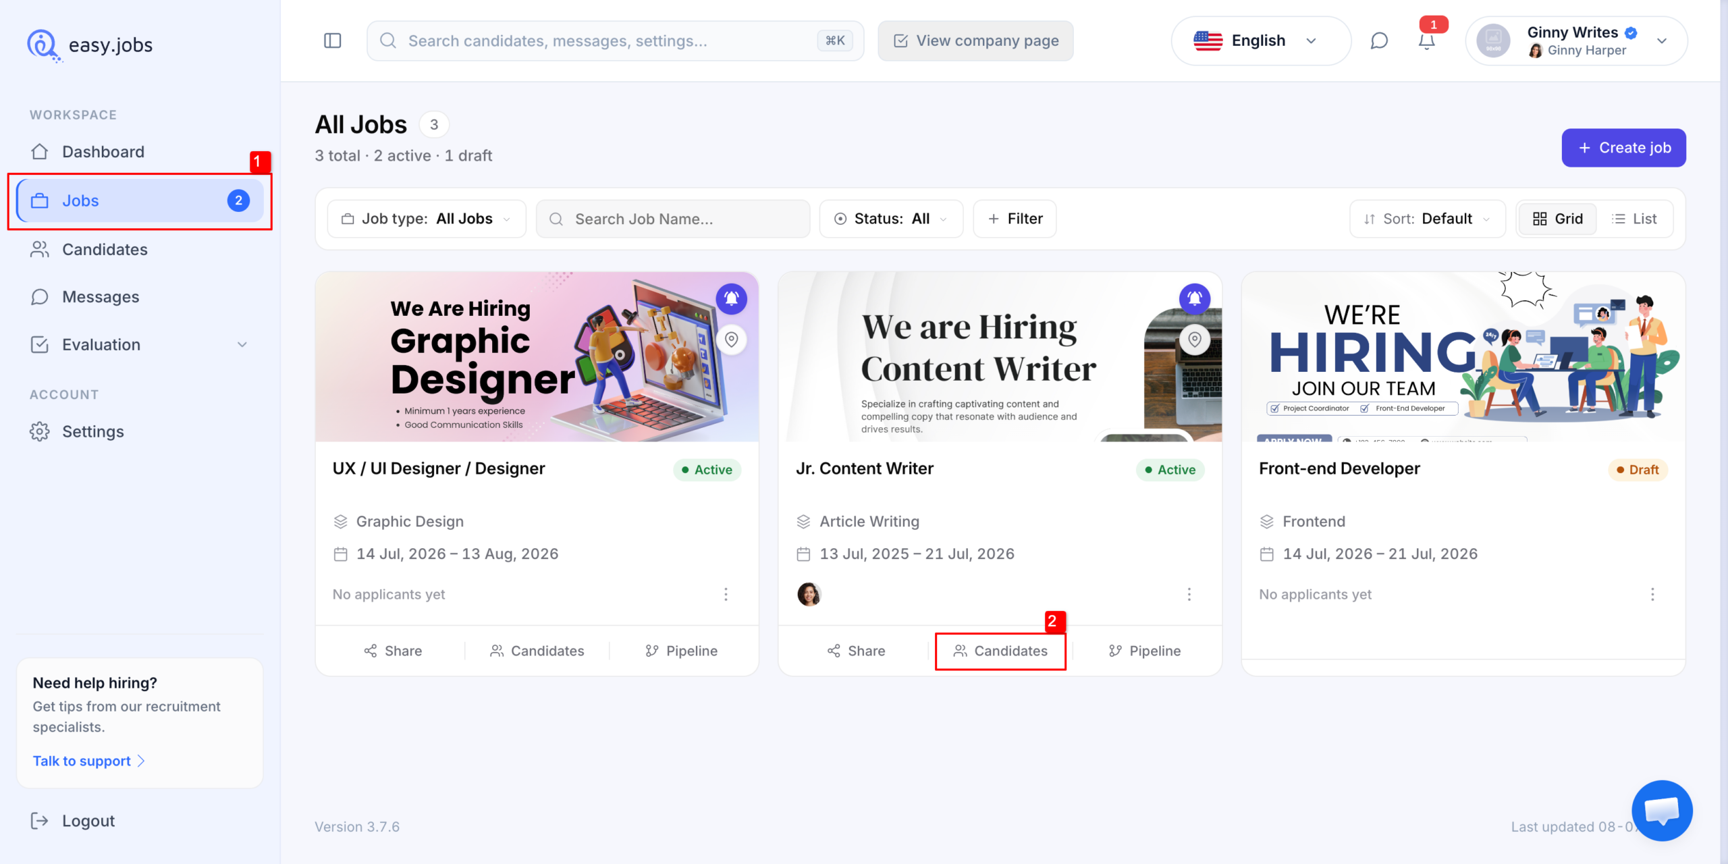
Task: Open the English language dropdown
Action: (x=1260, y=41)
